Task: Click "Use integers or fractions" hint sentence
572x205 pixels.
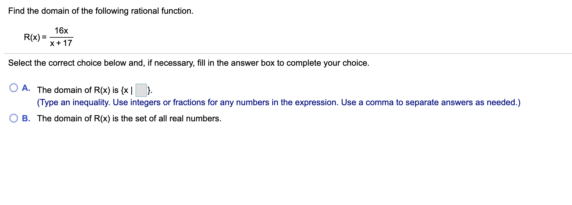Action: [226, 102]
